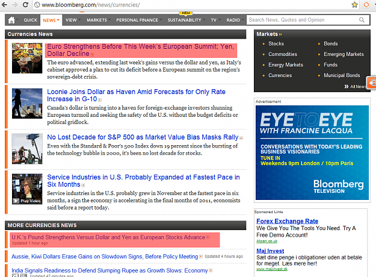Open the VIEW menu
The height and width of the screenshot is (277, 376).
(x=72, y=20)
